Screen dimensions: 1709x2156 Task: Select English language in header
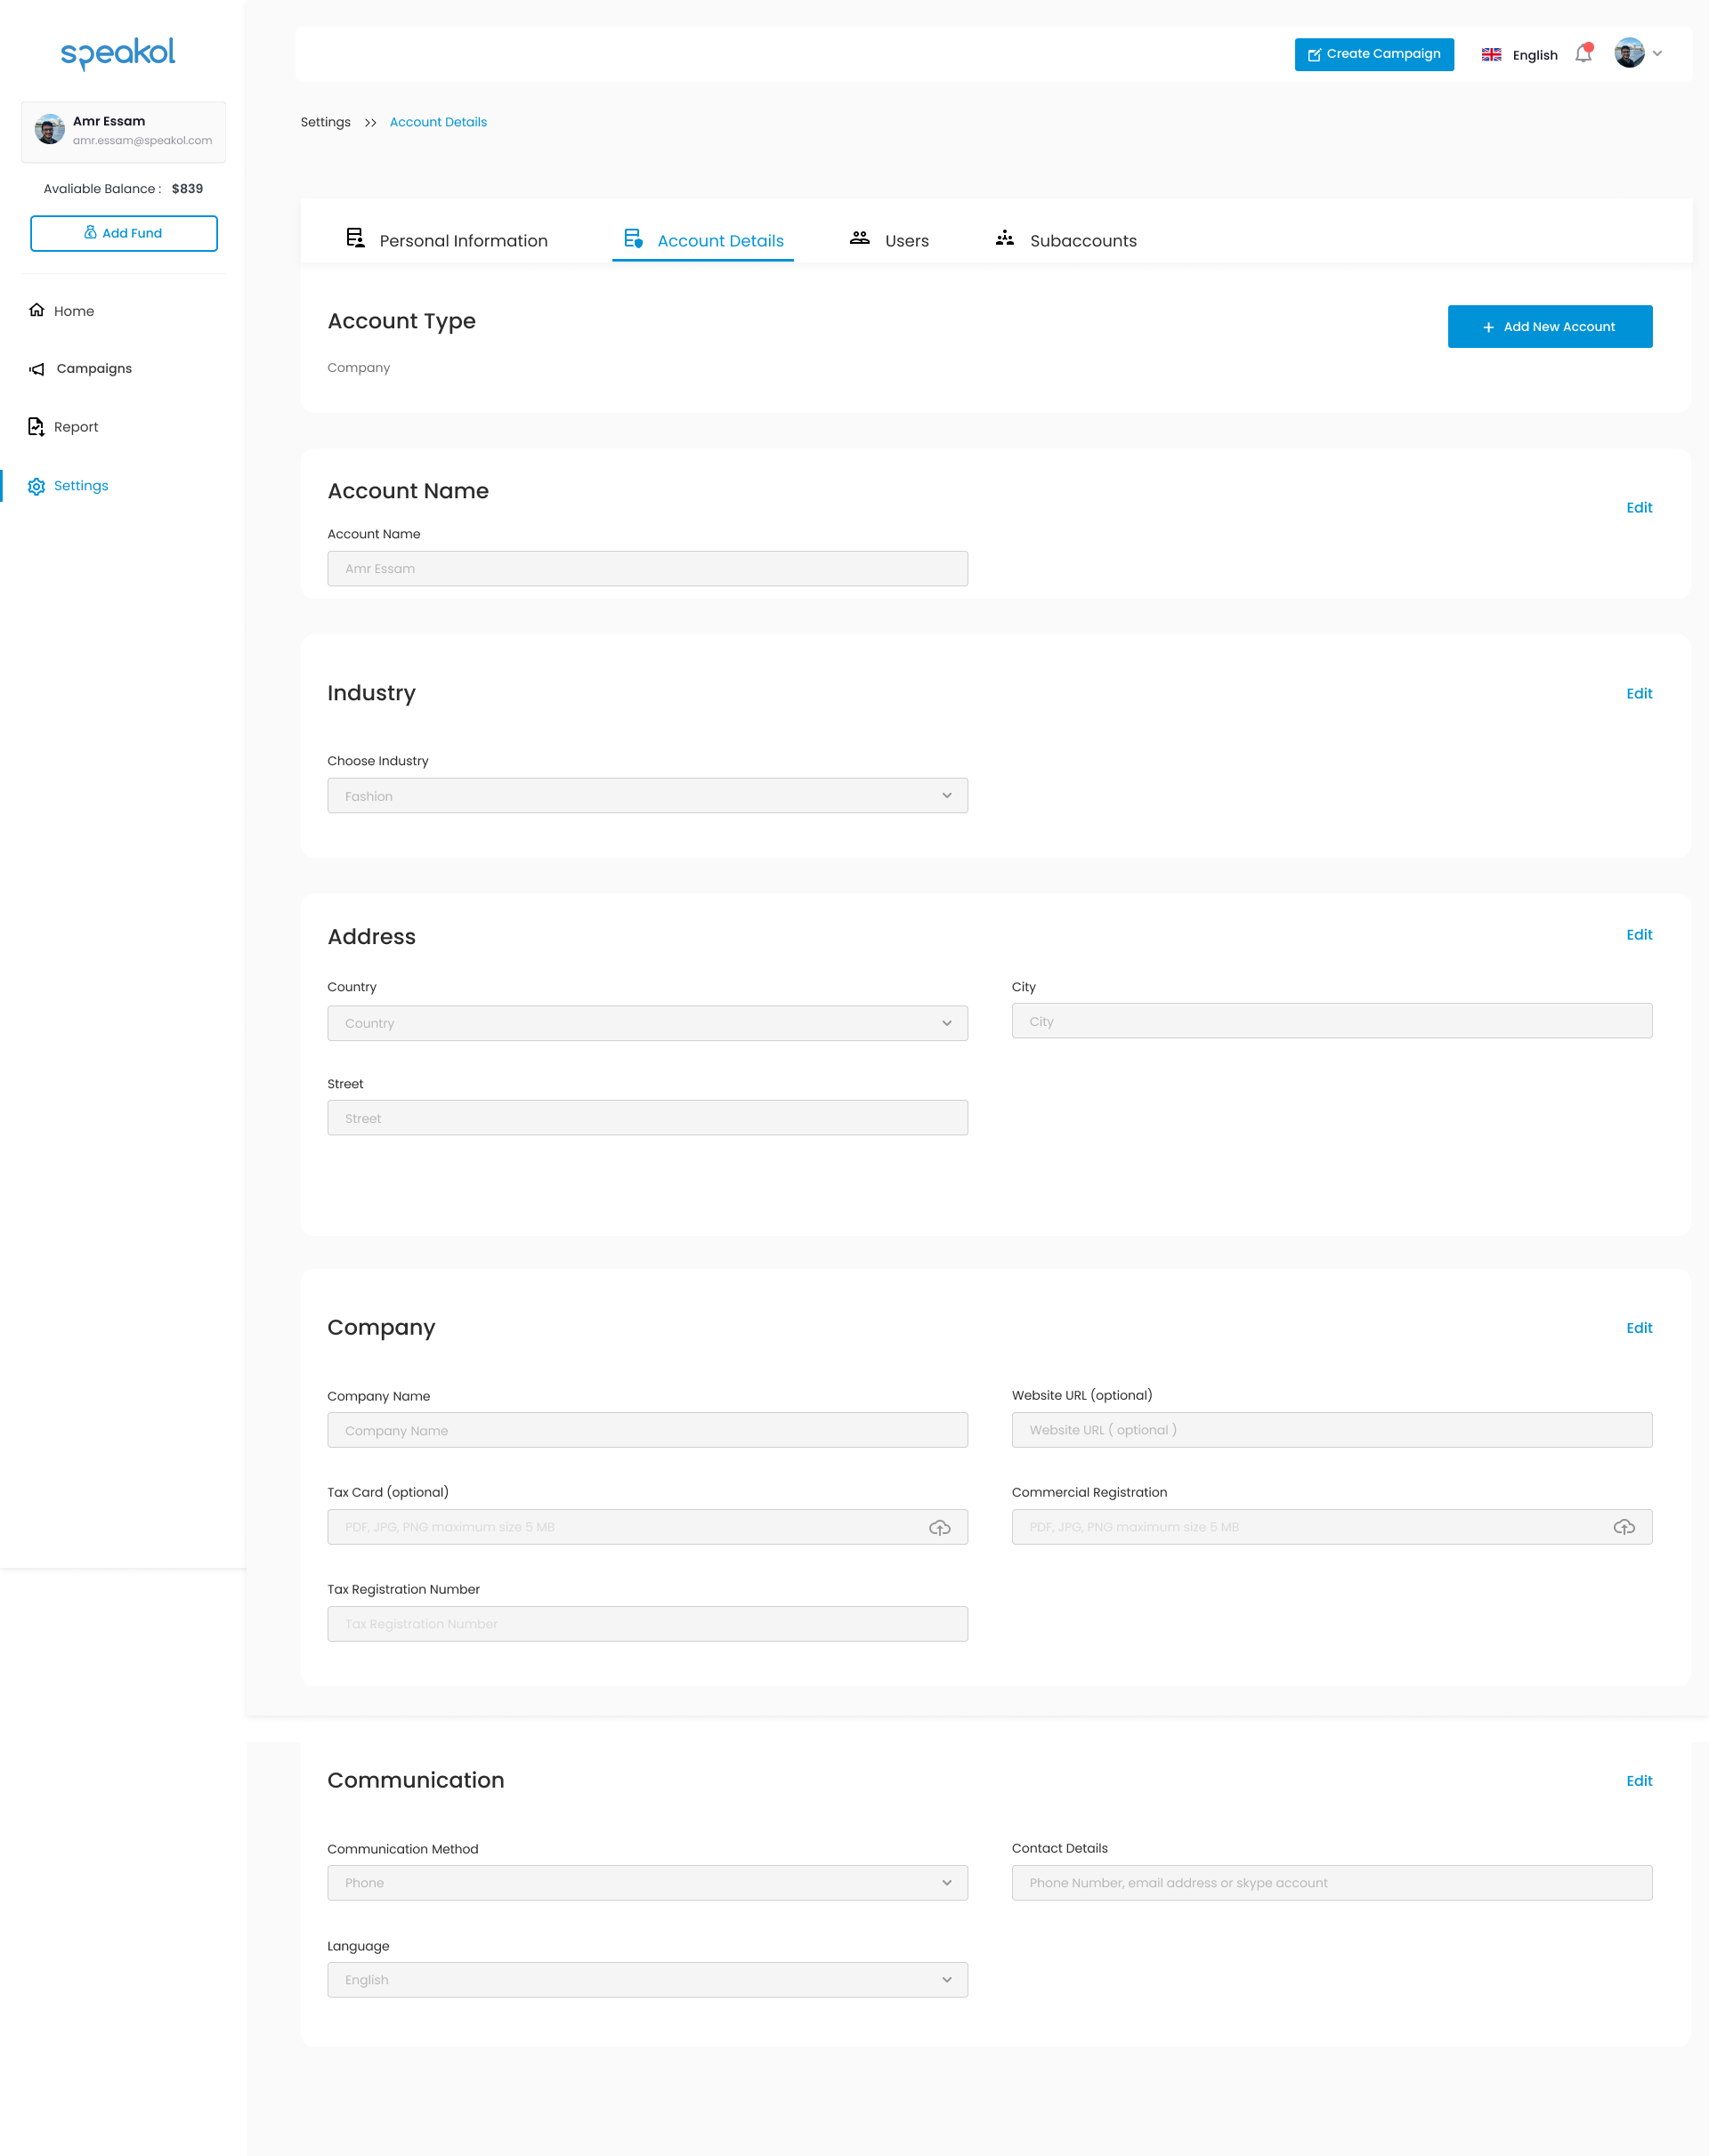point(1535,55)
